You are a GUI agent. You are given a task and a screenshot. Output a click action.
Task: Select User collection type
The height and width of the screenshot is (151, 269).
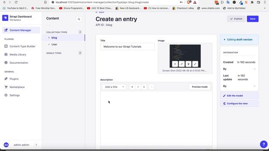pos(54,44)
